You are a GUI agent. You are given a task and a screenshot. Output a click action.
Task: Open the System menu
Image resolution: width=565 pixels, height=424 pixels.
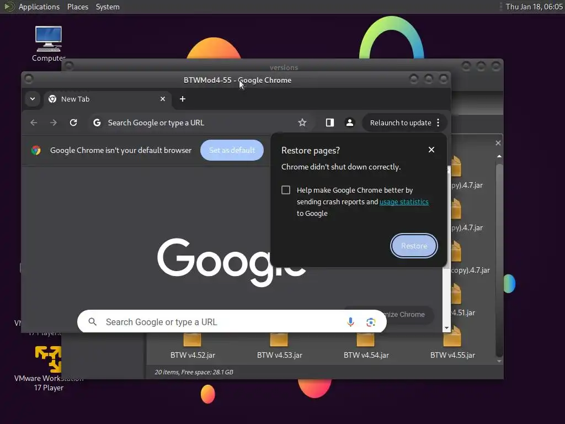click(x=108, y=7)
